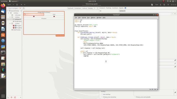Viewport: 177px width, 99px height.
Task: Click the network status tray icon
Action: click(x=168, y=1)
